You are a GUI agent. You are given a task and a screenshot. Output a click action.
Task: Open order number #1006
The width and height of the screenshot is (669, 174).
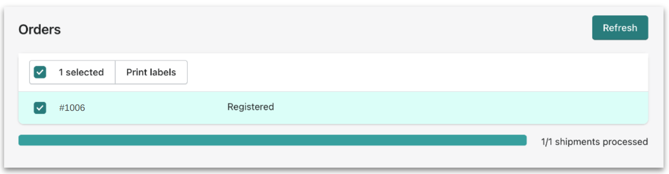tap(72, 108)
